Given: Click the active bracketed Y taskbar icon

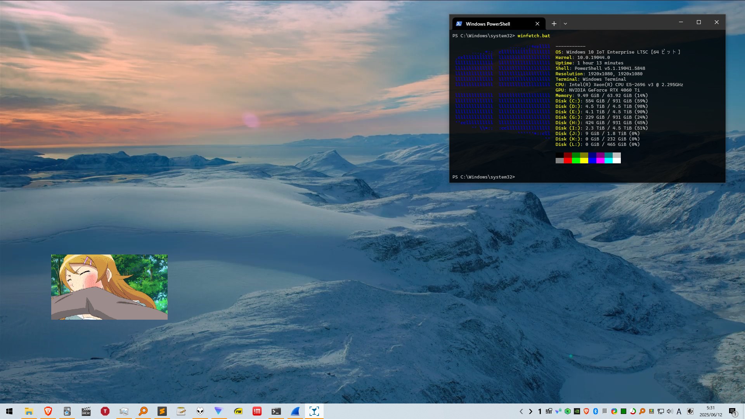Looking at the screenshot, I should (x=314, y=411).
